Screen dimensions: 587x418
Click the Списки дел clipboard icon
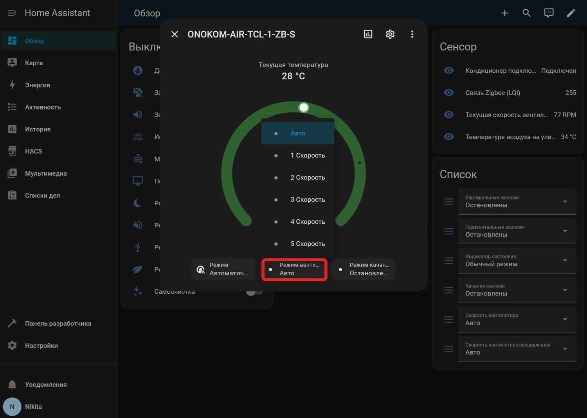pos(12,196)
